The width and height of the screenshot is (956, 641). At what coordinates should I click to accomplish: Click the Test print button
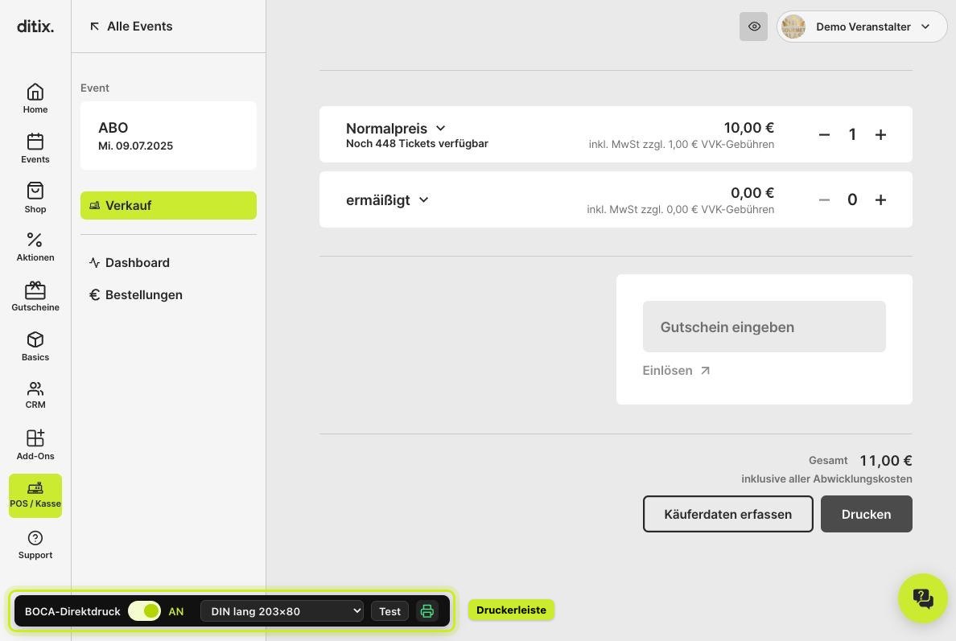390,611
